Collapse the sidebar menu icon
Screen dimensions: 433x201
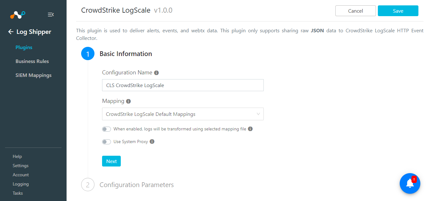[51, 15]
